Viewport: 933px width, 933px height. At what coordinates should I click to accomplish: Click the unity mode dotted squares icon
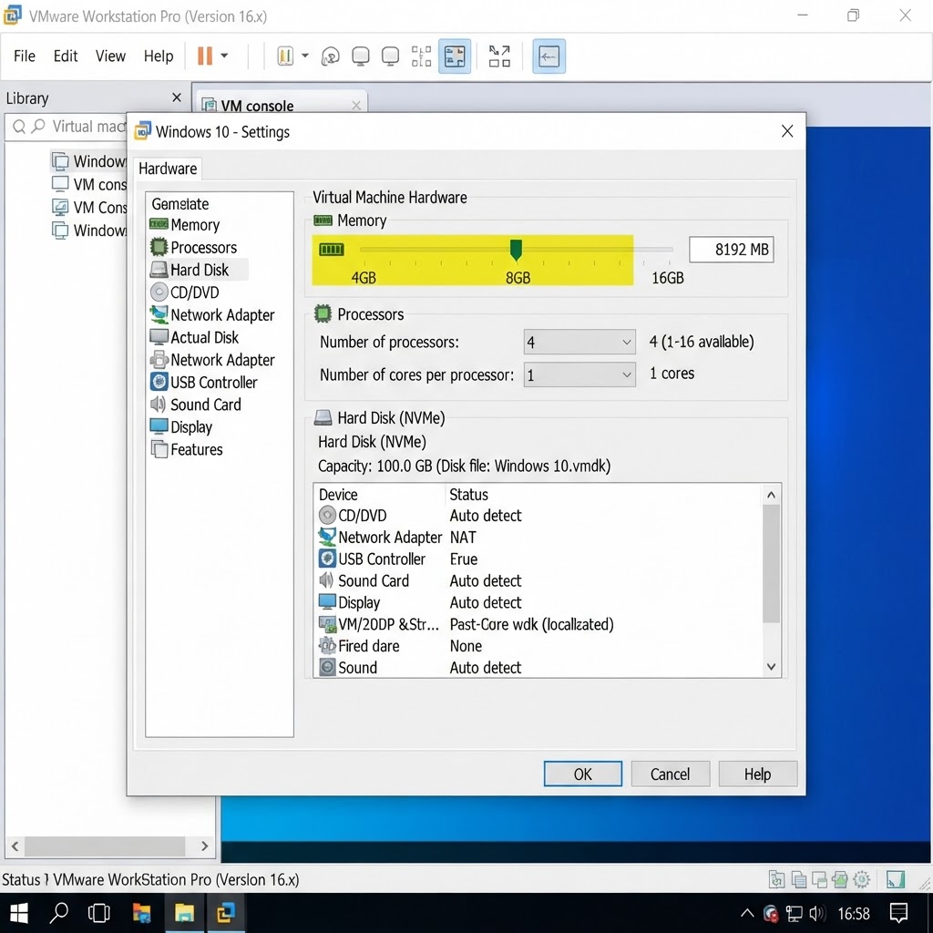click(421, 56)
